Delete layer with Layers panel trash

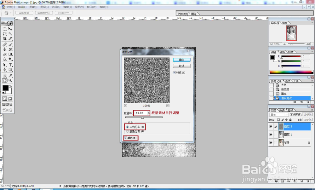[308, 181]
